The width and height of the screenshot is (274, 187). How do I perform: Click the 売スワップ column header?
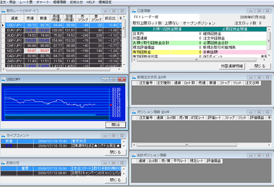click(83, 19)
